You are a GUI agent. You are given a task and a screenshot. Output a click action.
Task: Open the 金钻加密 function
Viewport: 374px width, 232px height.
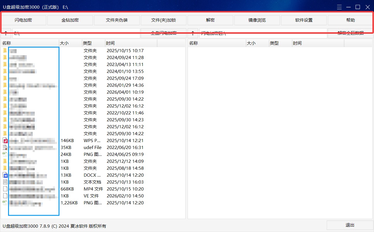coord(70,20)
